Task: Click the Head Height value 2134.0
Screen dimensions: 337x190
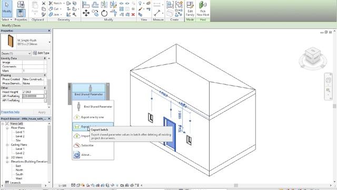Action: pos(33,92)
